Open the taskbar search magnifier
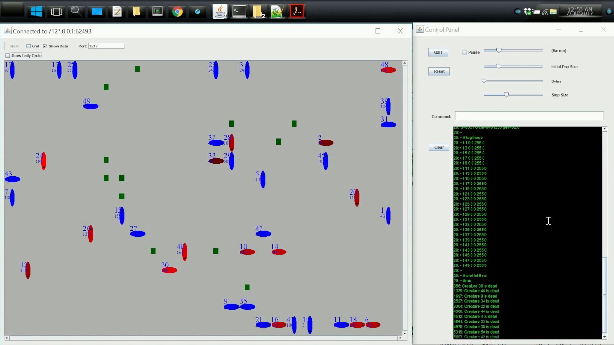 (x=76, y=11)
